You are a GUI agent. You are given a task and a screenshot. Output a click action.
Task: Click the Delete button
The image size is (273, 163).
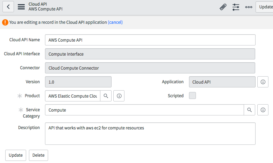pyautogui.click(x=38, y=155)
